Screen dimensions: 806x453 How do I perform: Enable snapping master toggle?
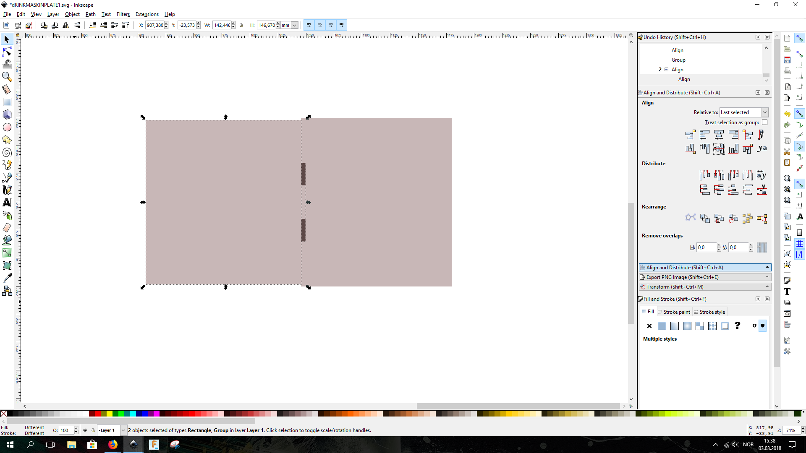click(x=800, y=38)
